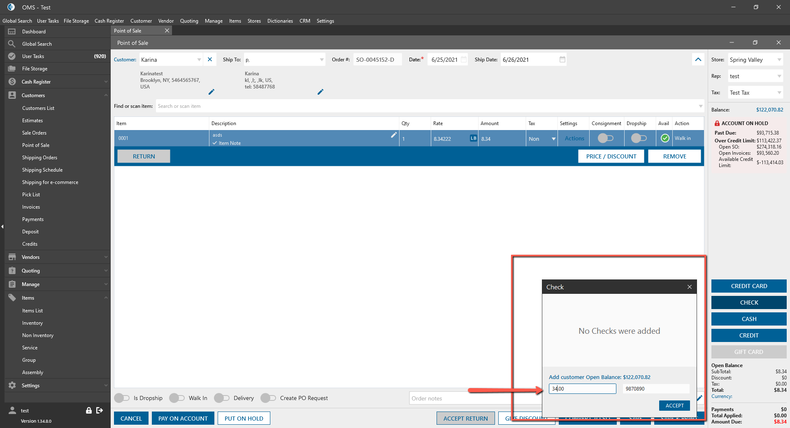Click the Quoting clipboard icon

coord(12,270)
